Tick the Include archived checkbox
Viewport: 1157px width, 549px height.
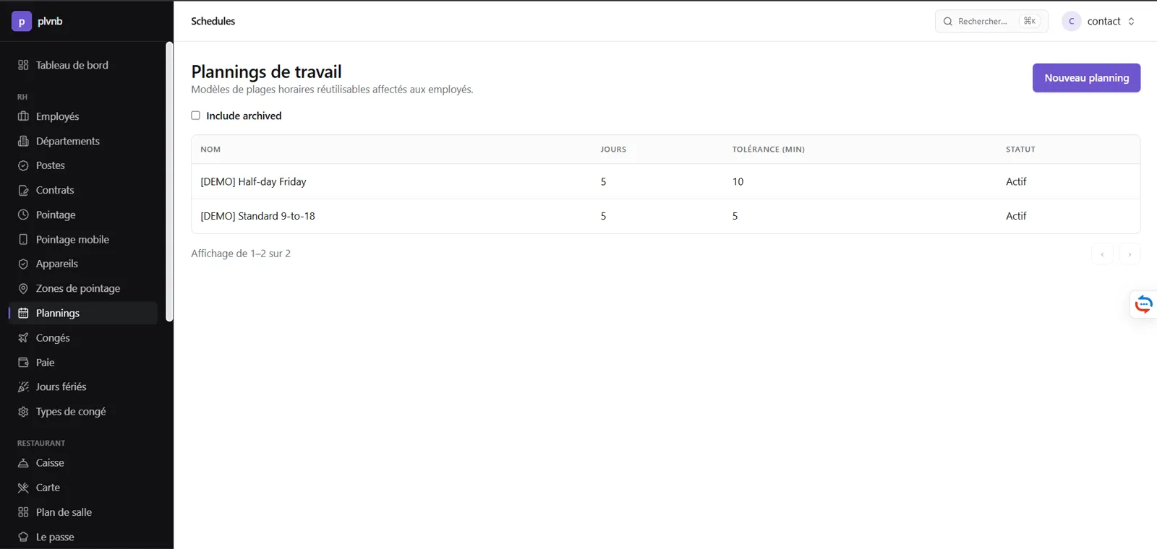(x=195, y=116)
